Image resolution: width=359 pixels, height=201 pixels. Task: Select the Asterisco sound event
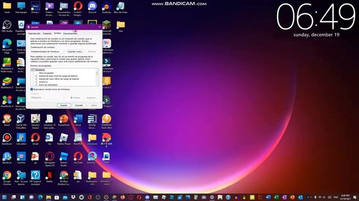tap(43, 82)
